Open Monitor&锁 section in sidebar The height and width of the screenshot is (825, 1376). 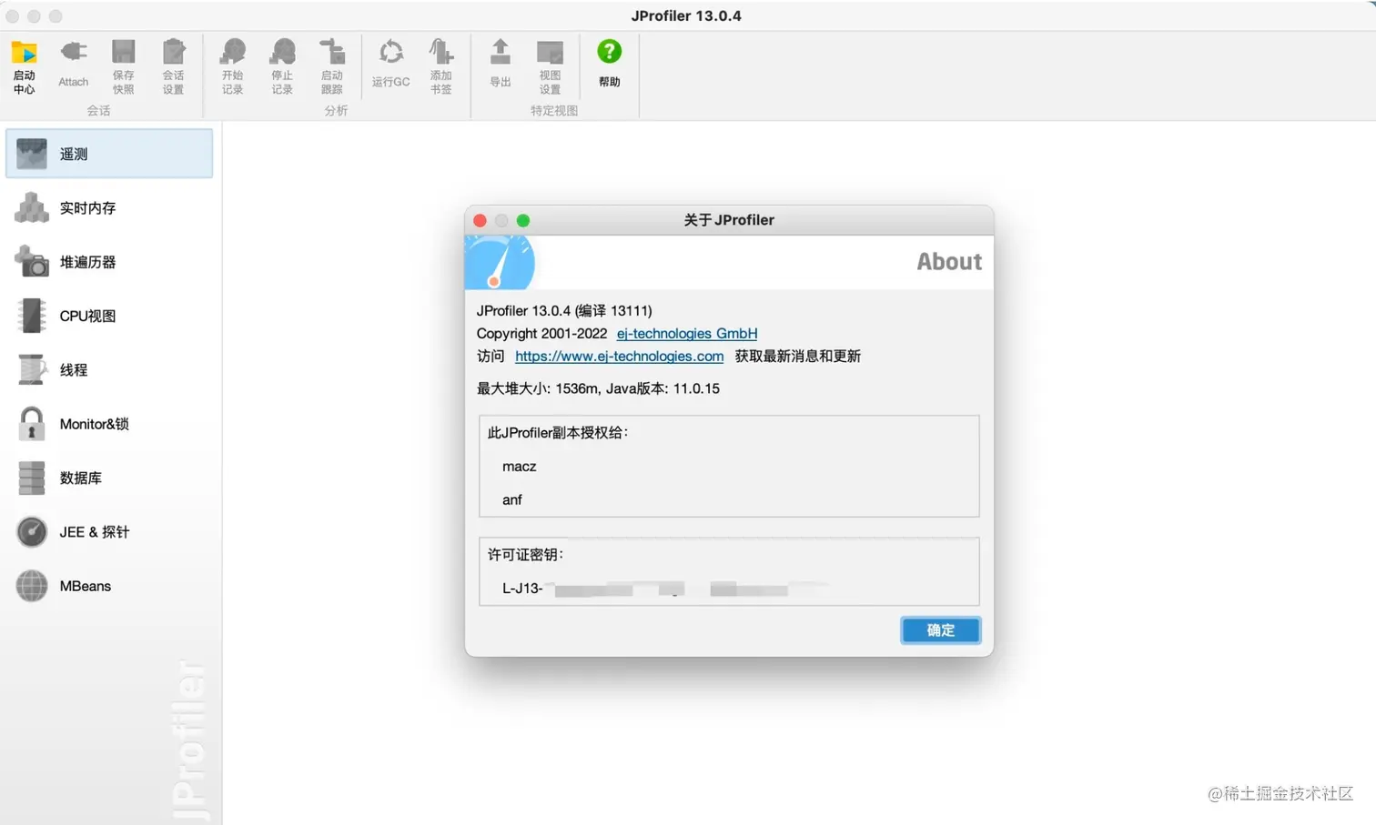(109, 424)
